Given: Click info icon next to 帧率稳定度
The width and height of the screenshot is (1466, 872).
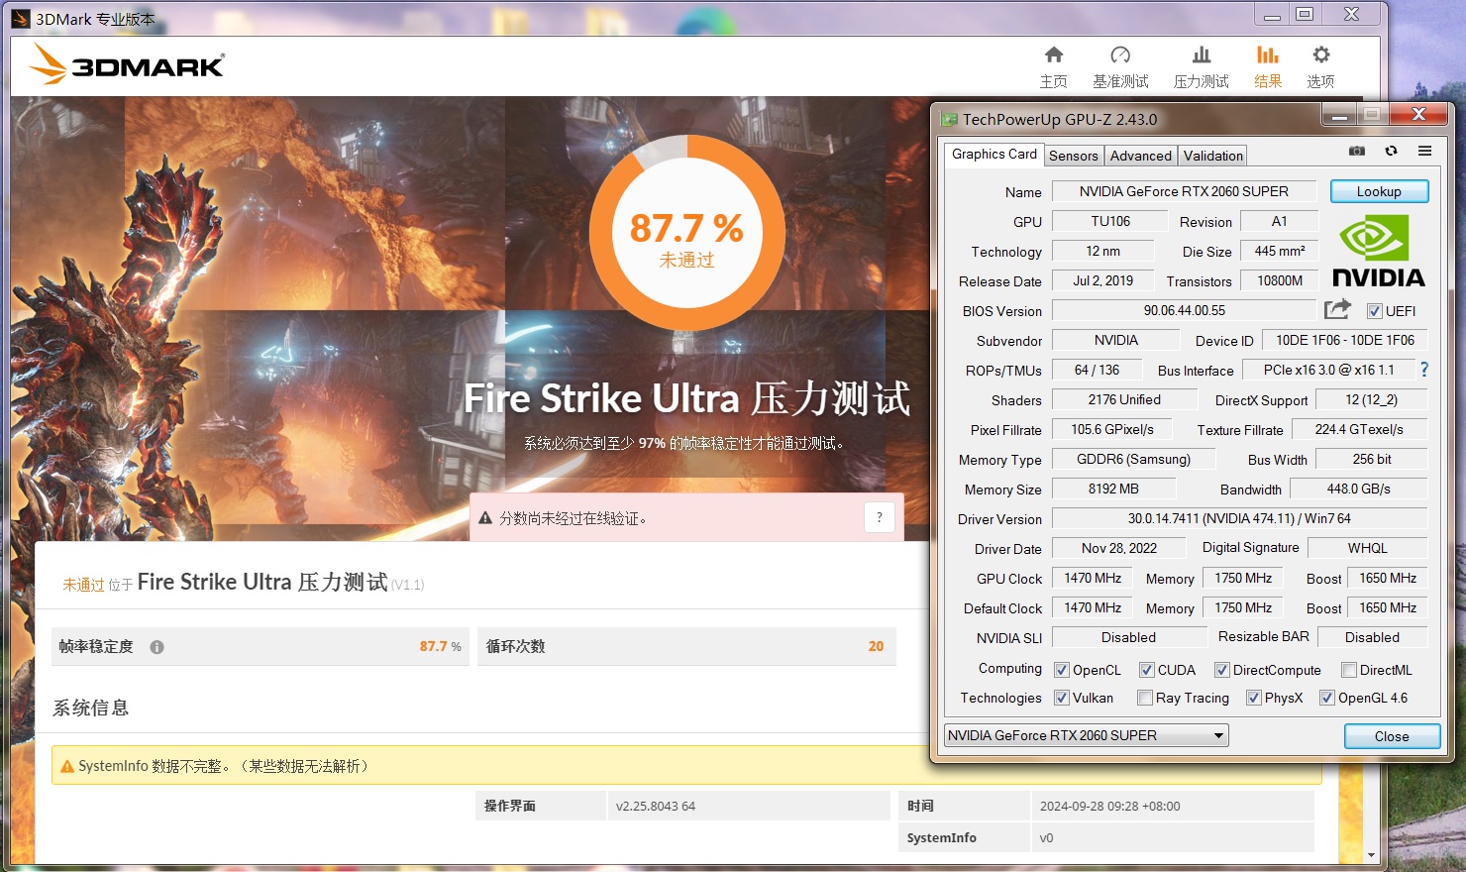Looking at the screenshot, I should pyautogui.click(x=157, y=647).
